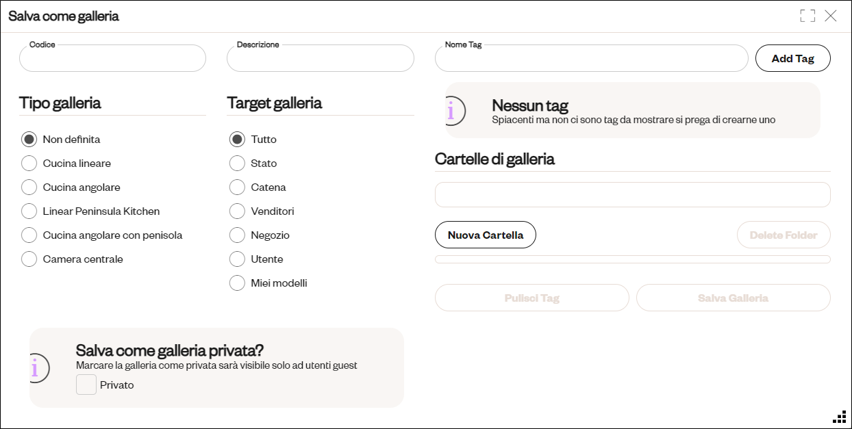Select the Cucina angolare radio option
The width and height of the screenshot is (852, 429).
[29, 187]
